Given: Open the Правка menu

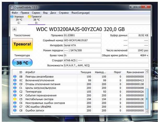Looking at the screenshot, I should click(x=25, y=13).
